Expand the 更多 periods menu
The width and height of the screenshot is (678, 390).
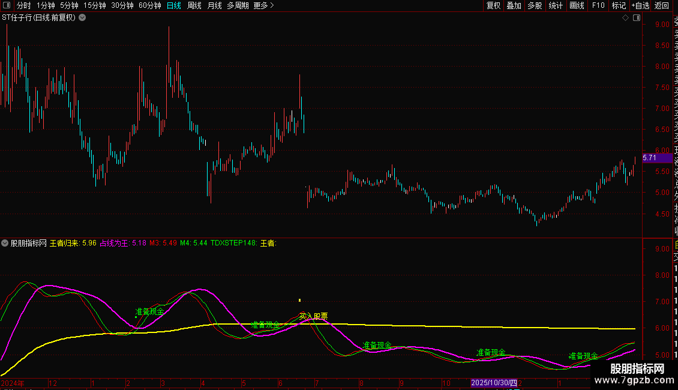click(x=264, y=5)
